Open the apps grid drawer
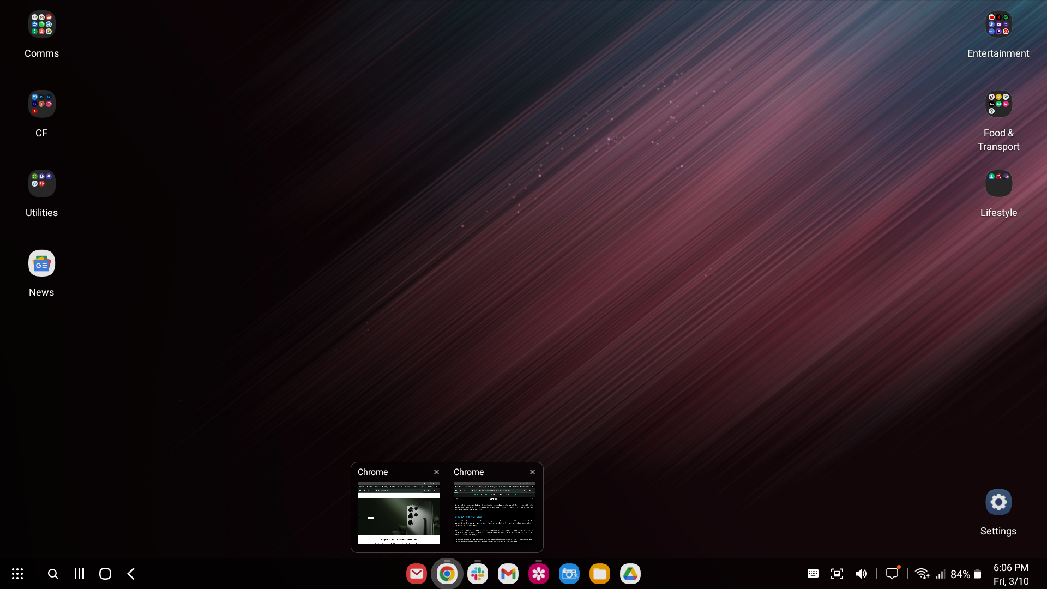The height and width of the screenshot is (589, 1047). click(x=17, y=574)
